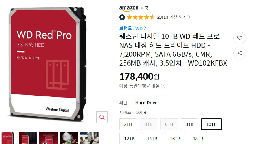The image size is (253, 144).
Task: Choose the 12TB size option
Action: pos(129,139)
